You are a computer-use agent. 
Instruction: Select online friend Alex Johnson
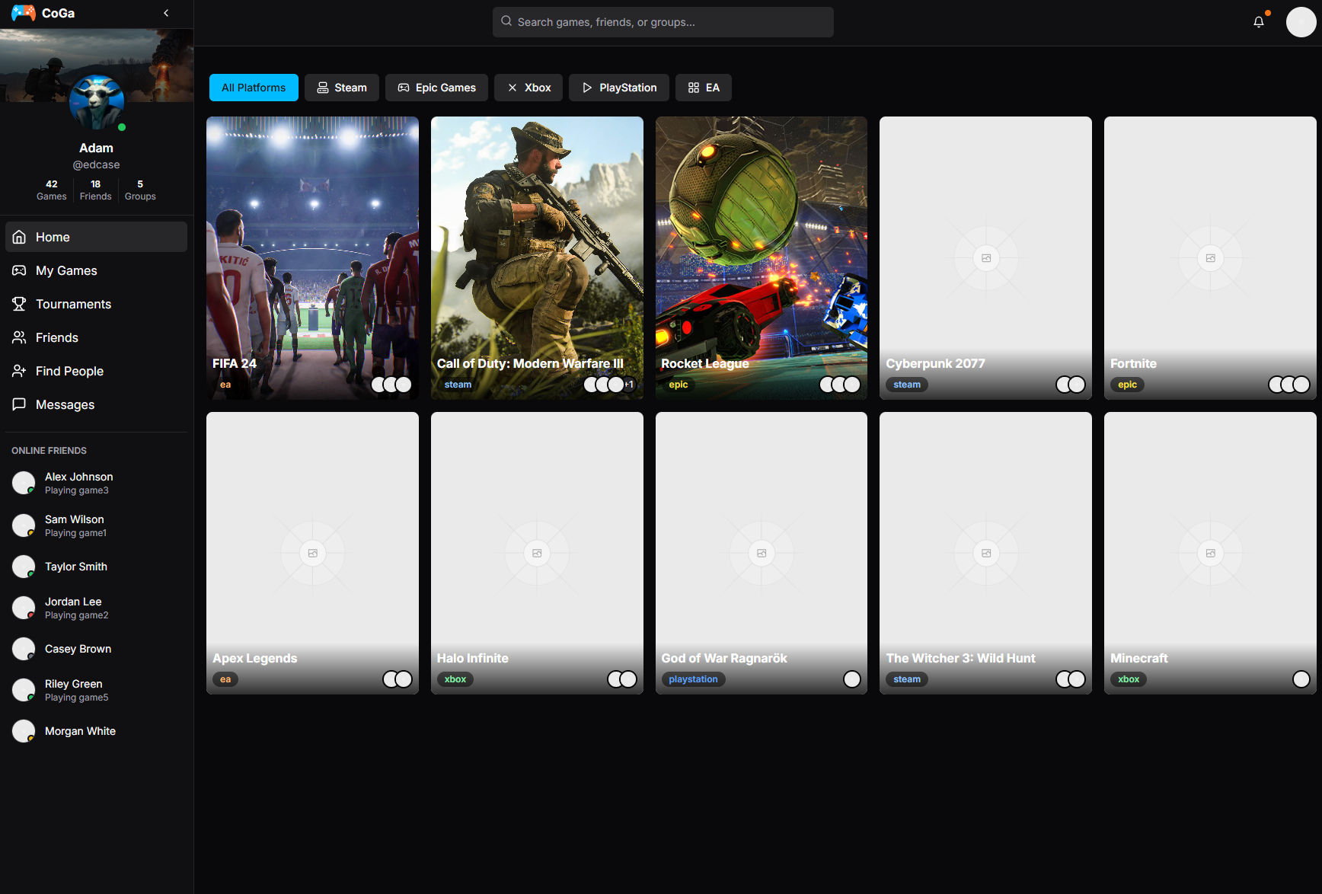click(x=78, y=483)
